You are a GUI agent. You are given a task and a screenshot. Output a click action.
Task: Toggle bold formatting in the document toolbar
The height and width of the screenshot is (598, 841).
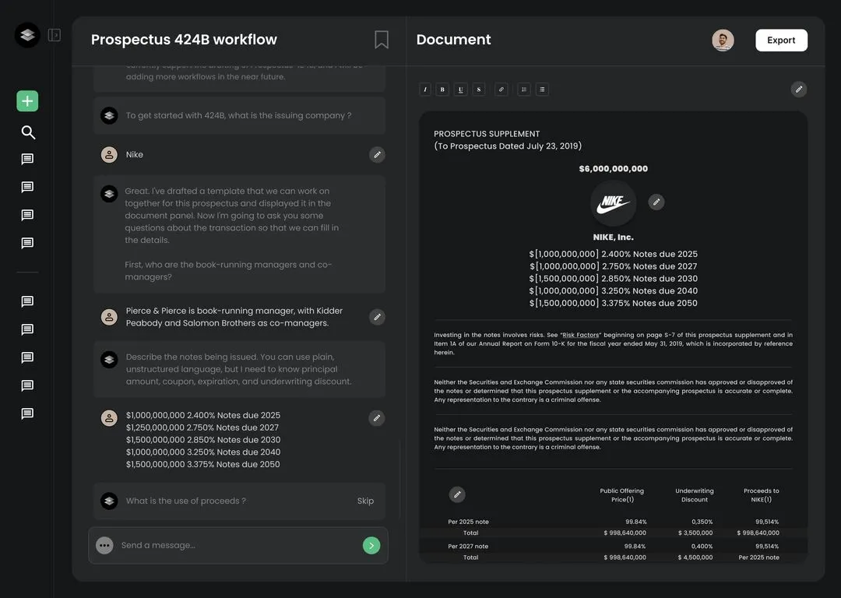pyautogui.click(x=442, y=89)
